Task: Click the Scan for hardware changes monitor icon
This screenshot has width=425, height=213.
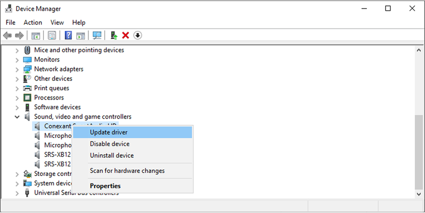Action: [97, 35]
